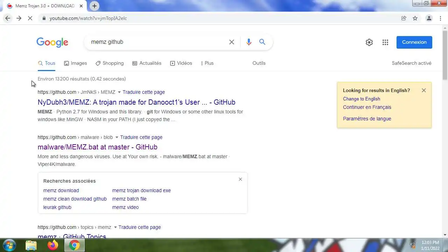
Task: Click the lock icon in the address bar
Action: 44,18
